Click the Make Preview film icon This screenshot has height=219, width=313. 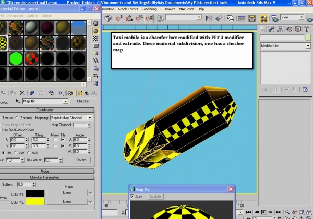(x=96, y=61)
